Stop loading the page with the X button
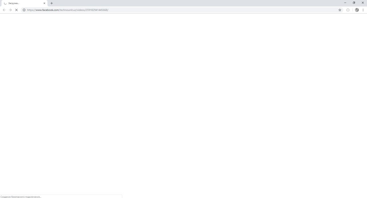 point(16,10)
